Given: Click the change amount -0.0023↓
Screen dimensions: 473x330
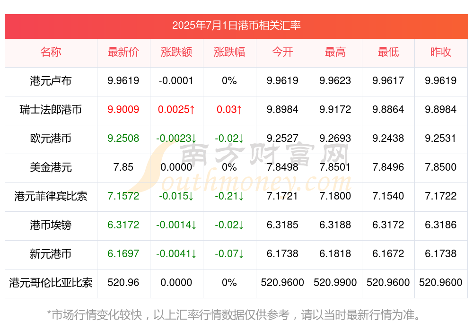Looking at the screenshot, I should click(176, 138).
